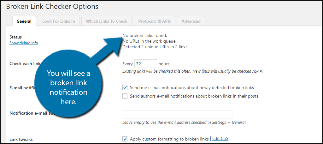Image resolution: width=323 pixels, height=144 pixels.
Task: Click the Broken Link Checker Options heading
Action: (x=52, y=6)
